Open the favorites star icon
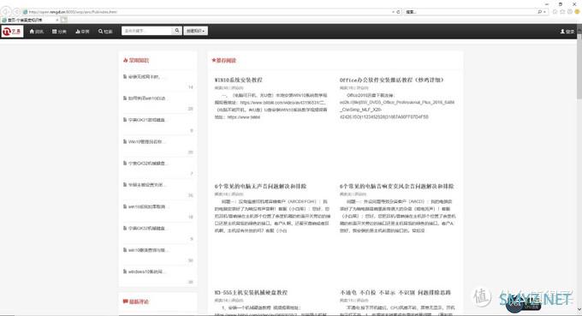Viewport: 582px width, 316px height. click(562, 12)
